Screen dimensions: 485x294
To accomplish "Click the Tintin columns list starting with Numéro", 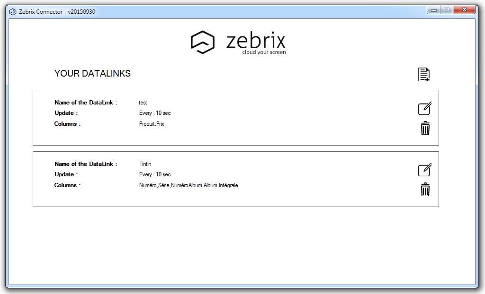I will [189, 185].
